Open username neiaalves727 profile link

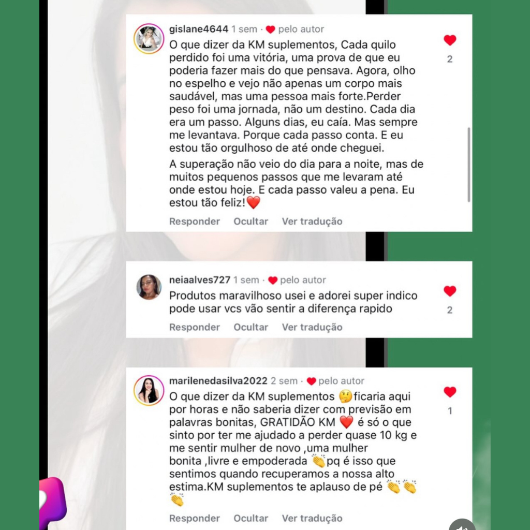coord(199,280)
